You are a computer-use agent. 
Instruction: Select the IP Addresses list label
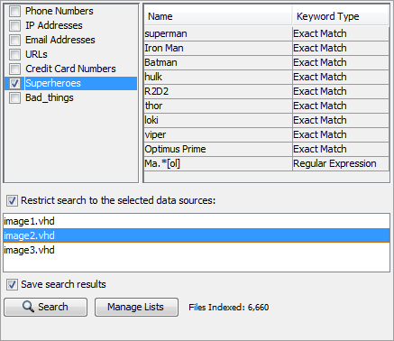click(54, 25)
